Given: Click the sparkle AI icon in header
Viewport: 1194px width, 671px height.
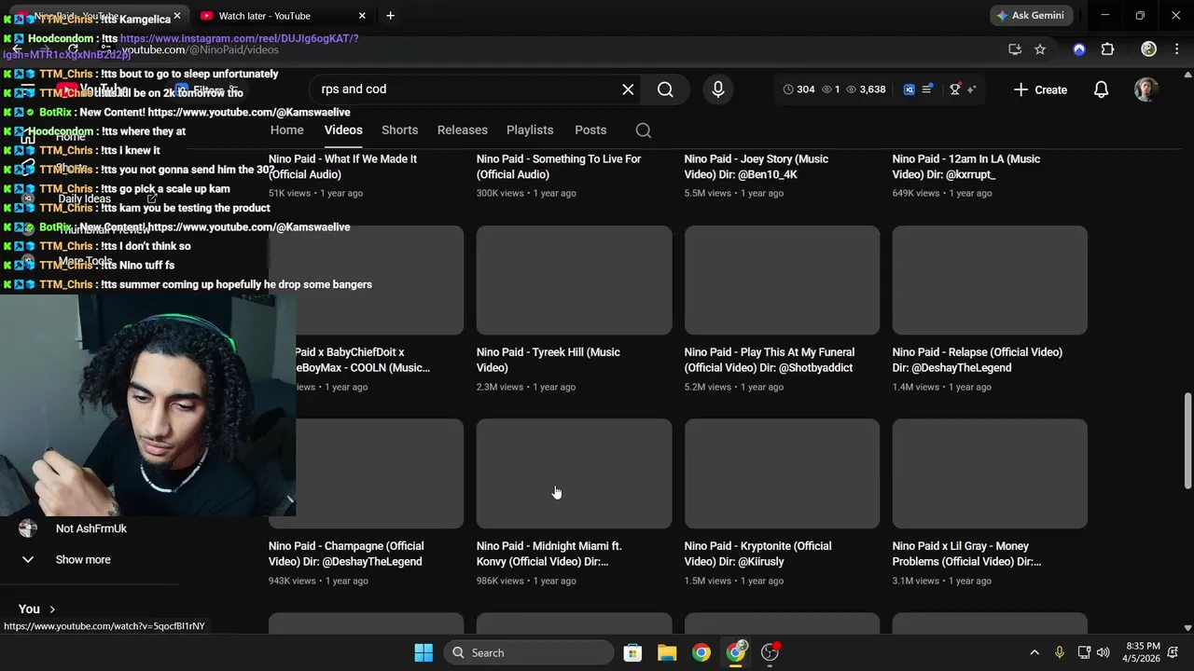Looking at the screenshot, I should [971, 89].
